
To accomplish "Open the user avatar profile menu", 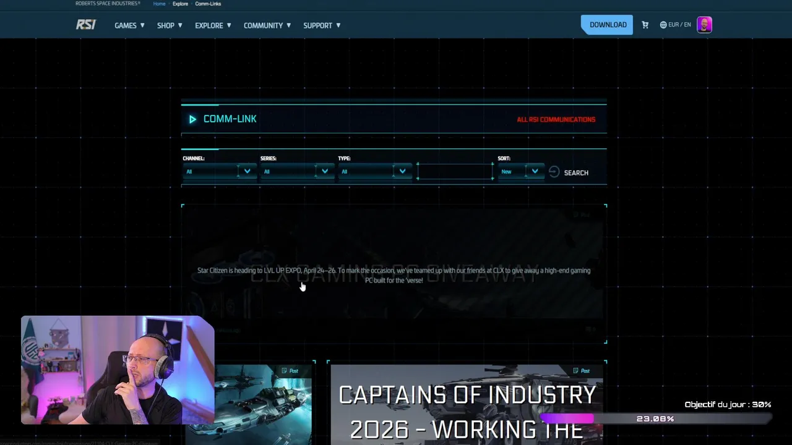I will tap(704, 25).
